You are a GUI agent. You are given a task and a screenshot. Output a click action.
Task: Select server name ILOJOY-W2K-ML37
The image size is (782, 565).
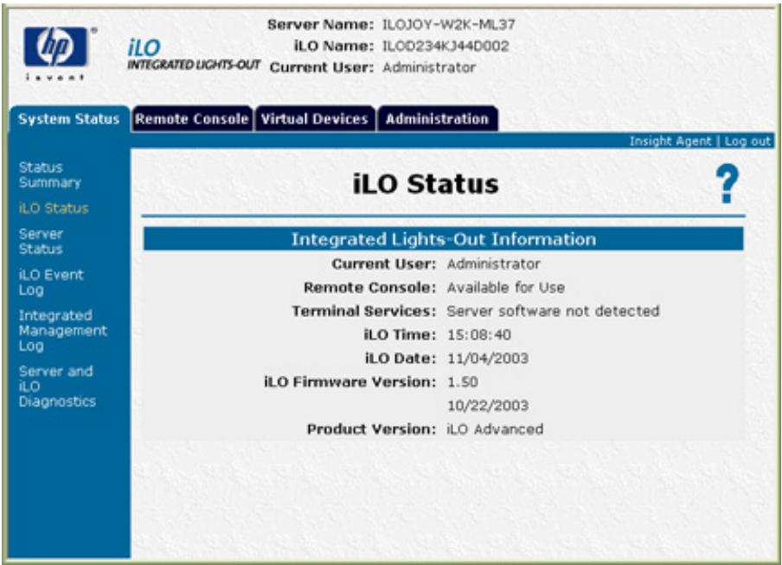[x=448, y=24]
